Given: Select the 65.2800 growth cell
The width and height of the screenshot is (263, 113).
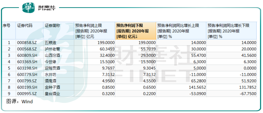Looking at the screenshot, I should (181, 81).
